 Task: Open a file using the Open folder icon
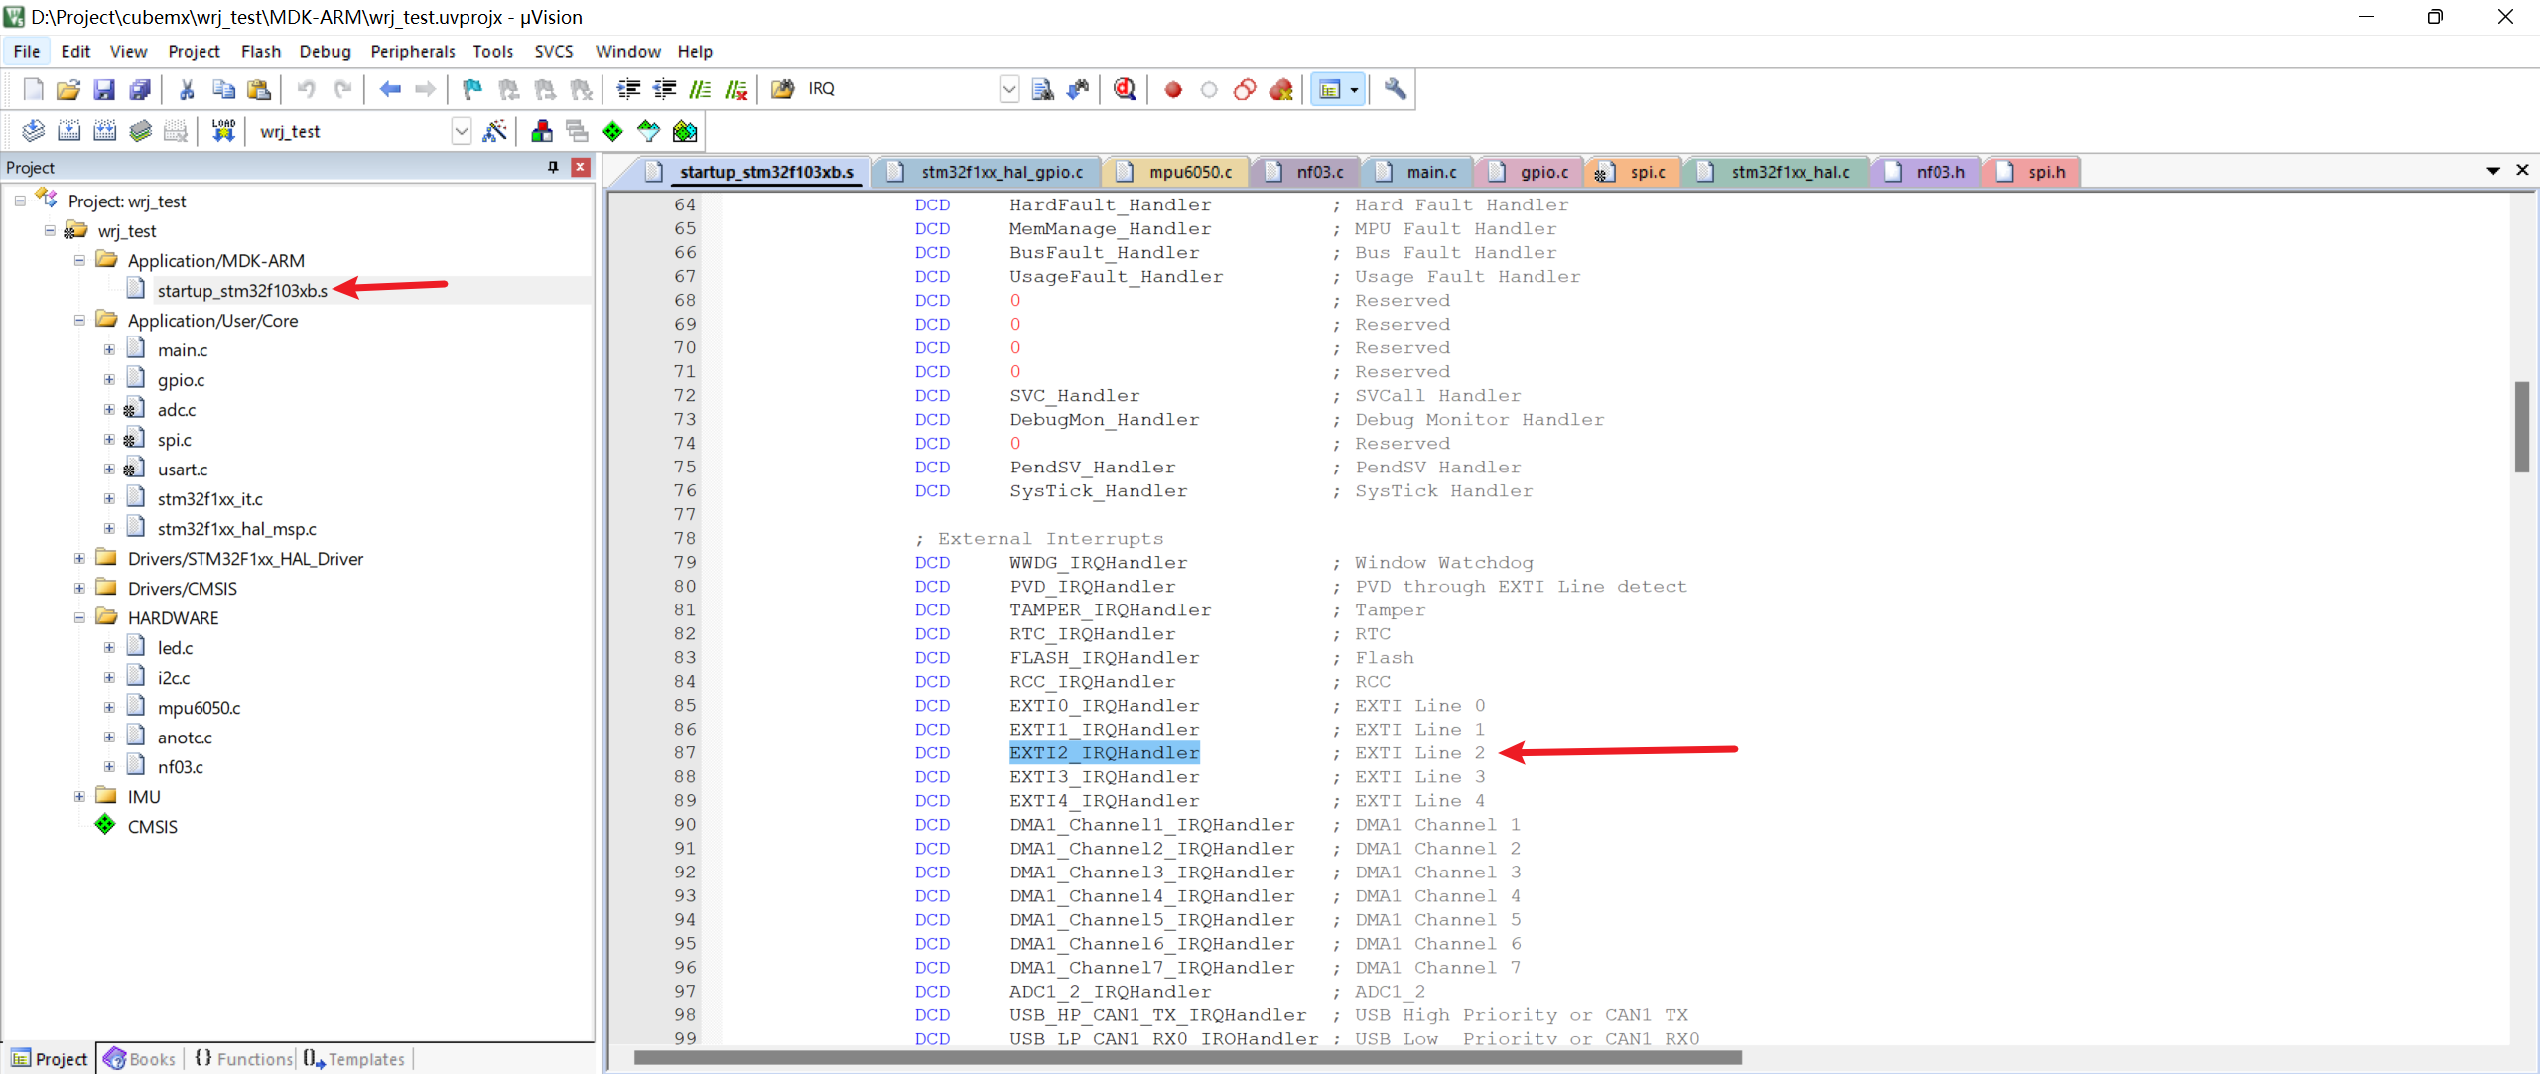(68, 89)
